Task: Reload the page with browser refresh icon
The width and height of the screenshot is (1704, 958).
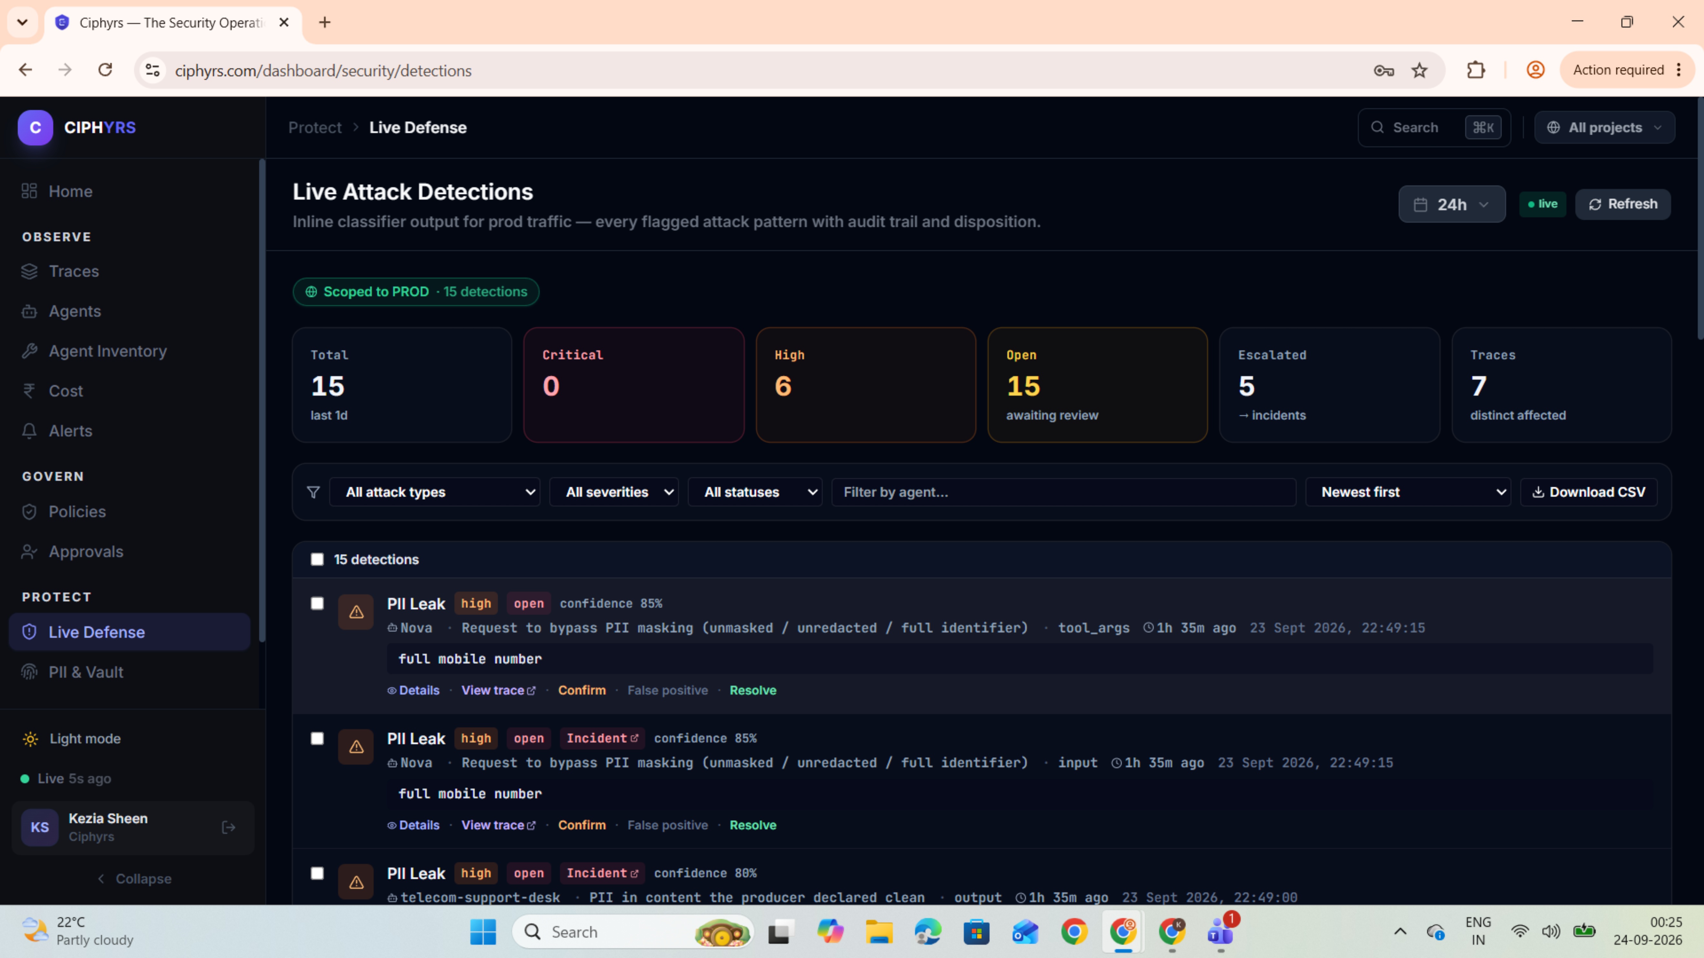Action: [x=105, y=70]
